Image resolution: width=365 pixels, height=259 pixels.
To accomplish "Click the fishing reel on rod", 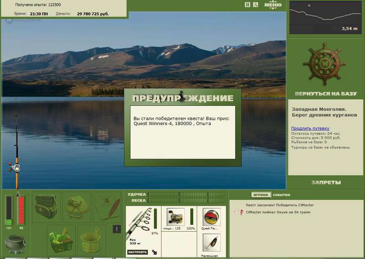I will [x=15, y=167].
